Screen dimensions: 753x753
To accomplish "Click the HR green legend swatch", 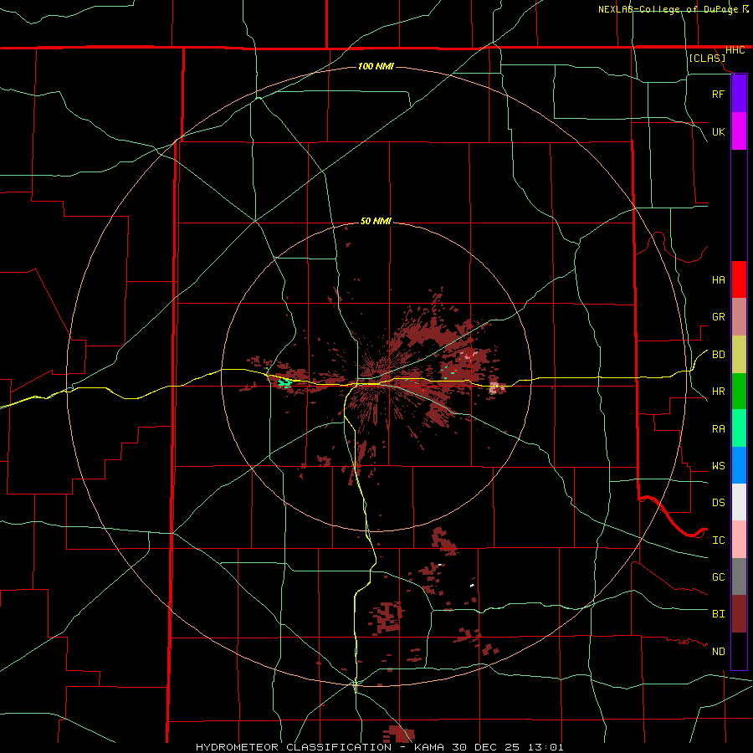I will (x=739, y=392).
